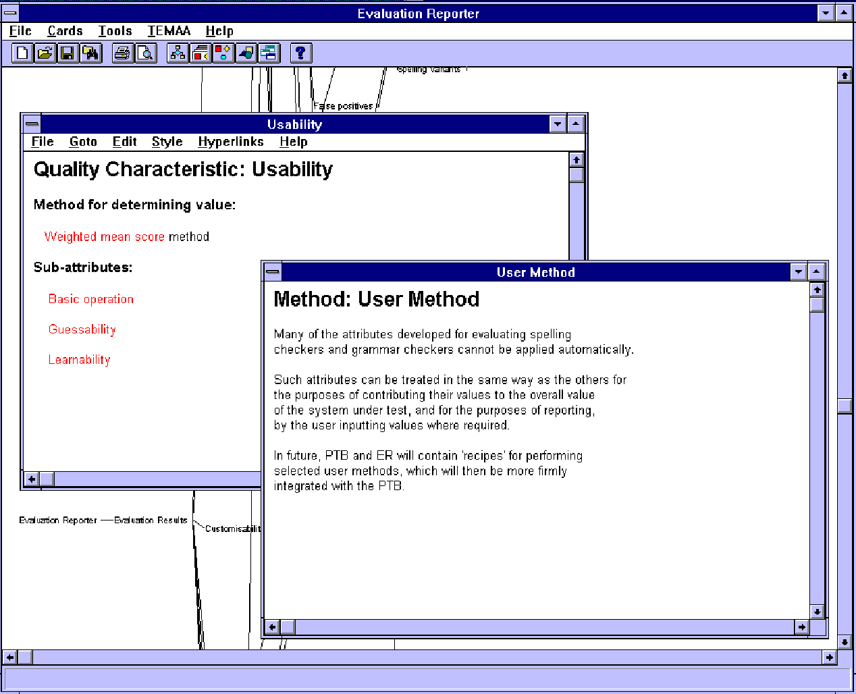Viewport: 856px width, 694px height.
Task: Maximize the User Method window
Action: [816, 272]
